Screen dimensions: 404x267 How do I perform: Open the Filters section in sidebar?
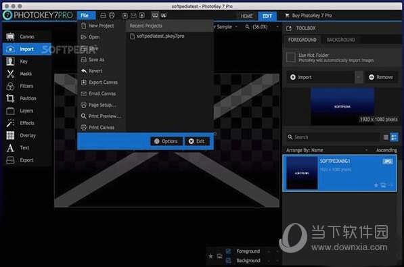pos(27,86)
